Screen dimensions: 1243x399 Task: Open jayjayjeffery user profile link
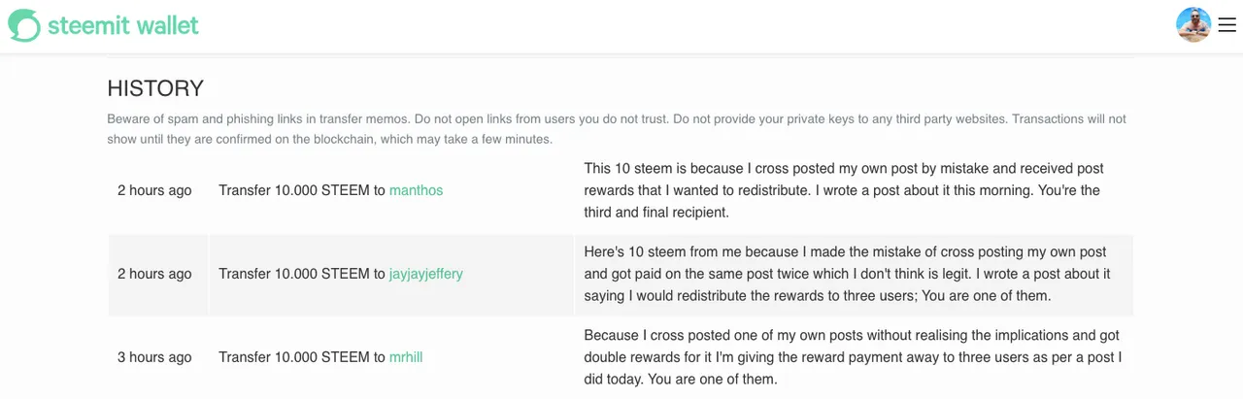pos(426,274)
